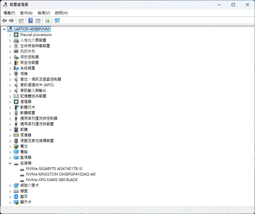The height and width of the screenshot is (214, 255).
Task: Expand the 音訊處理物件 (APO) category
Action: (x=10, y=85)
